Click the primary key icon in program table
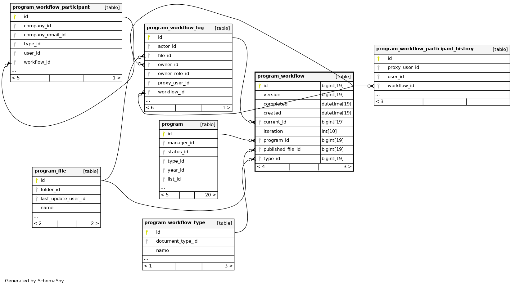The image size is (515, 287). (164, 134)
